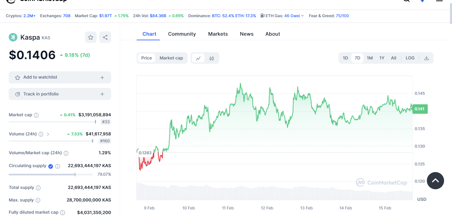Click the 0.1283 opening price chart label
Image resolution: width=452 pixels, height=217 pixels.
click(x=145, y=153)
